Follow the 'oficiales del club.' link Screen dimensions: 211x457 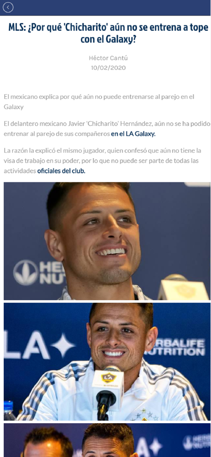pyautogui.click(x=61, y=171)
